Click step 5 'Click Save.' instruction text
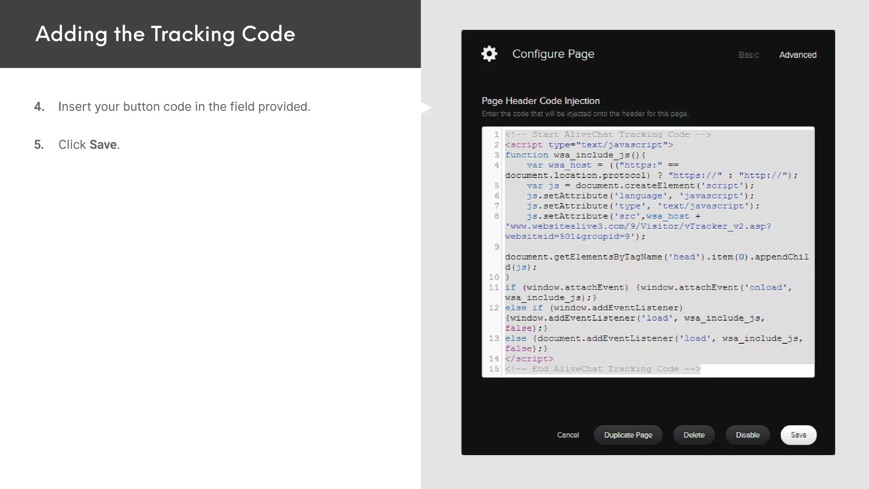This screenshot has width=869, height=489. [89, 145]
